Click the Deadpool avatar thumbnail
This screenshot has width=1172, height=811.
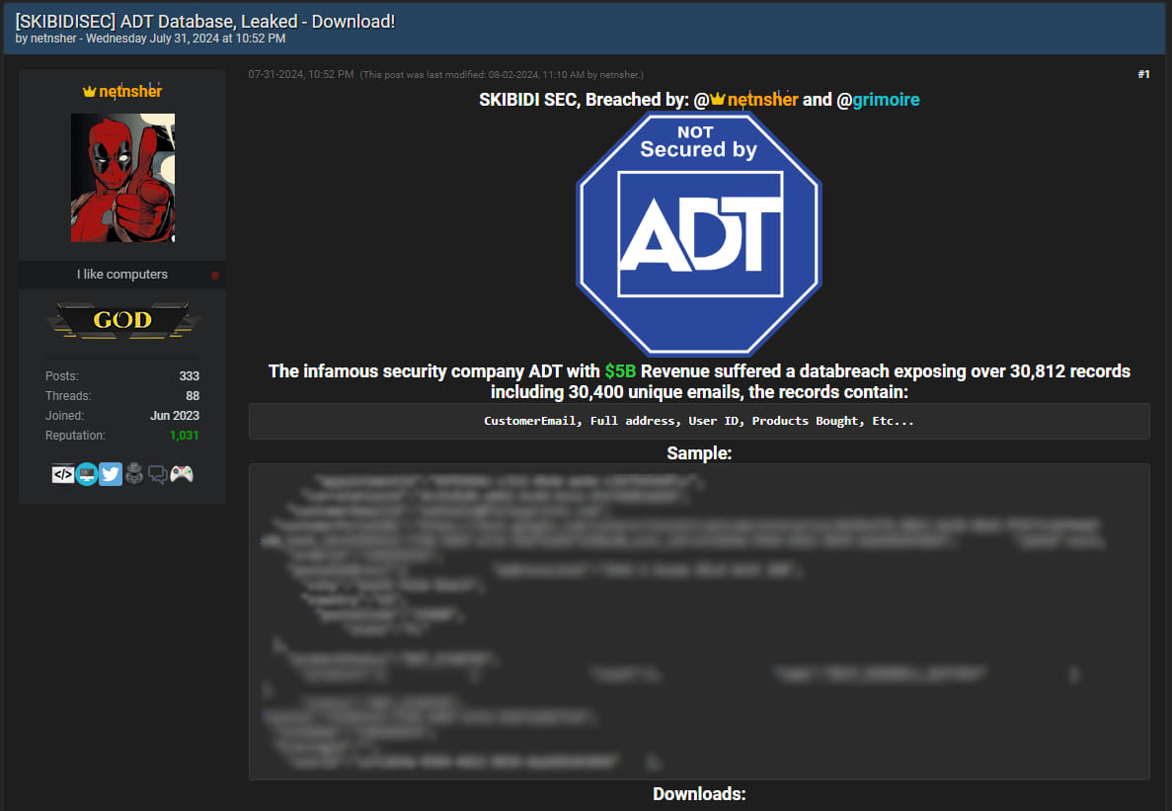click(122, 178)
